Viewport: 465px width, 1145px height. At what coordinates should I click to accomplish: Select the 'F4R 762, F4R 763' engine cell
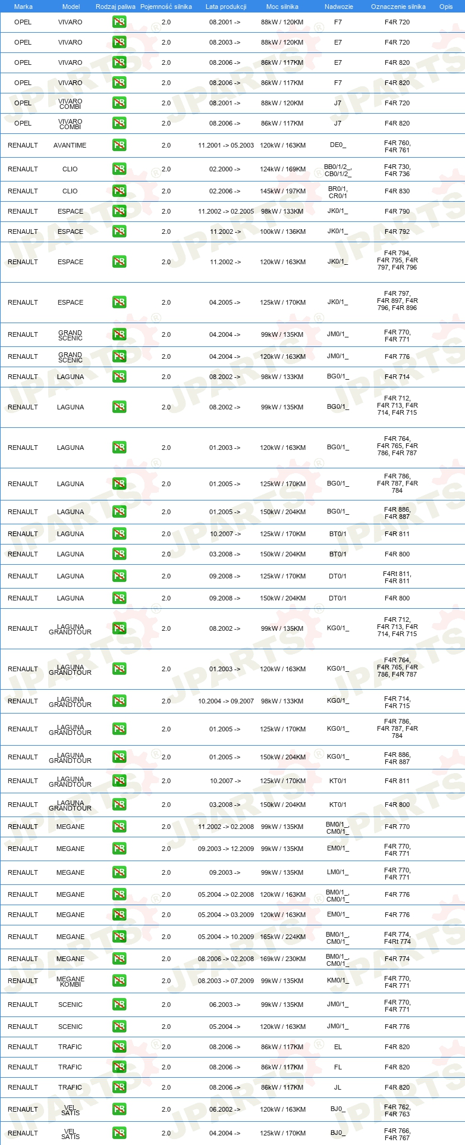(x=397, y=1110)
